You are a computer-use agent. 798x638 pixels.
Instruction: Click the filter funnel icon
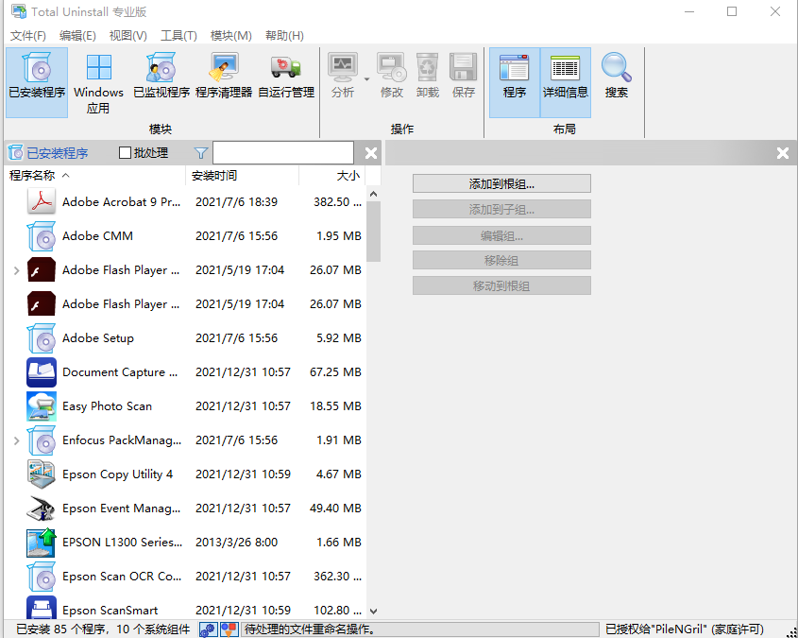[x=201, y=153]
